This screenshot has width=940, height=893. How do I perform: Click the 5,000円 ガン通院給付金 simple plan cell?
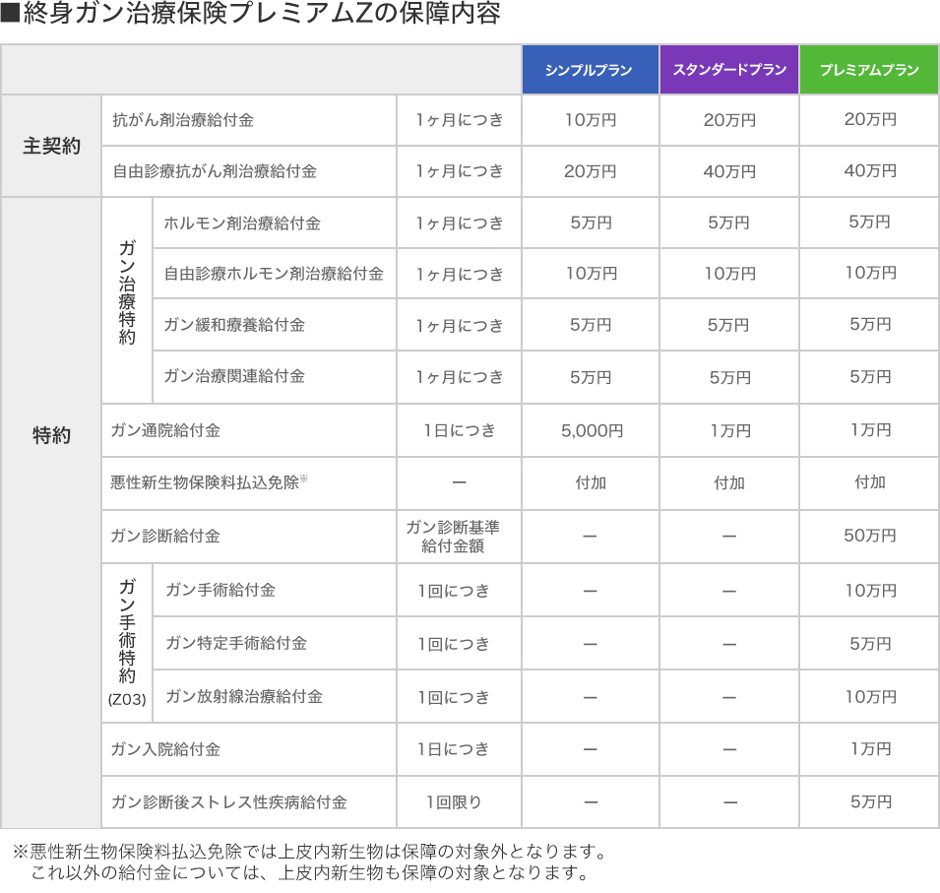(x=592, y=430)
